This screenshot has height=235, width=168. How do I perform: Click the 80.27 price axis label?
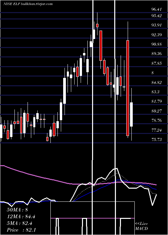pos(157,111)
